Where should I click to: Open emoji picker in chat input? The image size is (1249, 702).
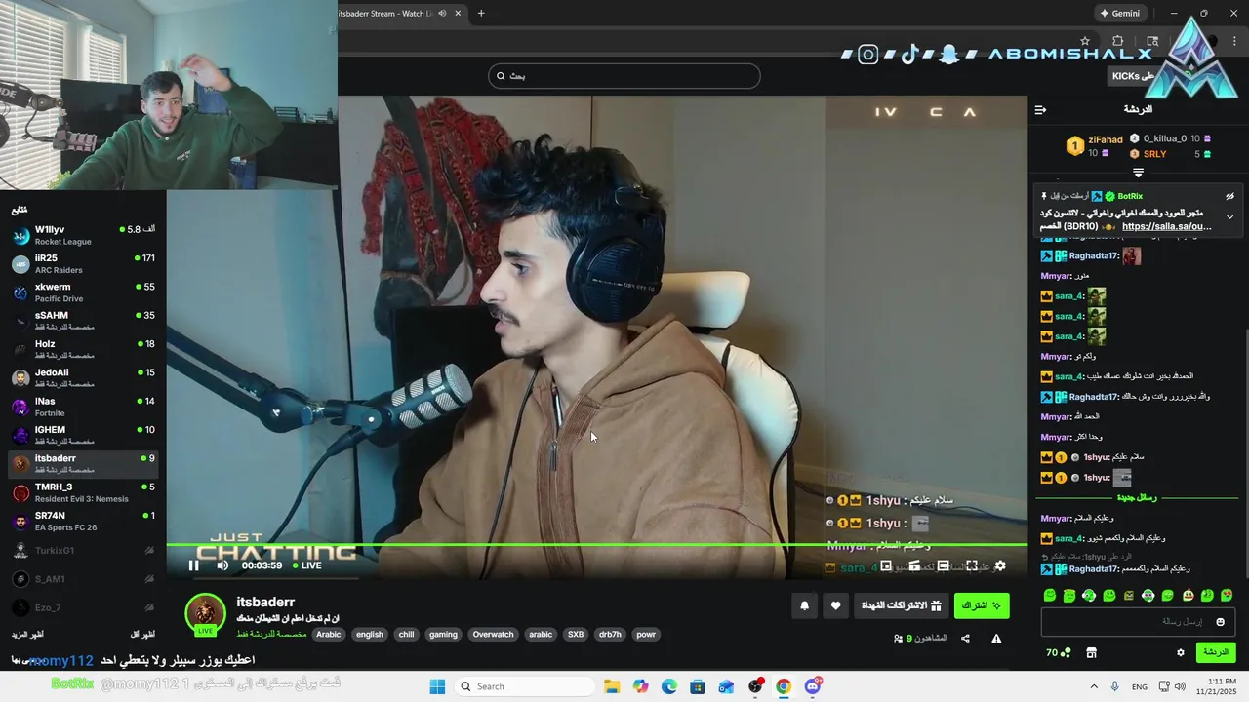coord(1220,622)
